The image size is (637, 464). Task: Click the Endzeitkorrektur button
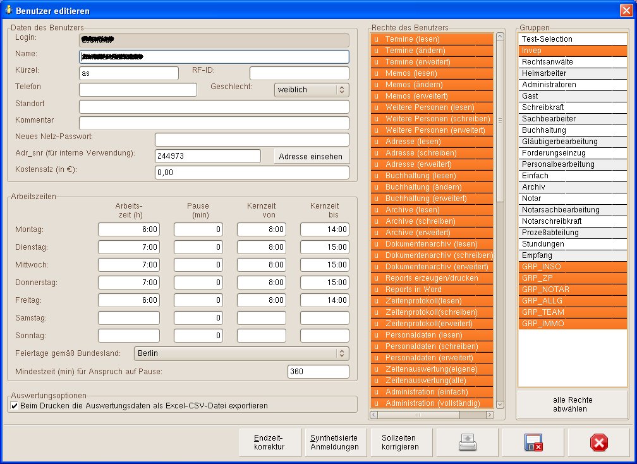tap(270, 443)
